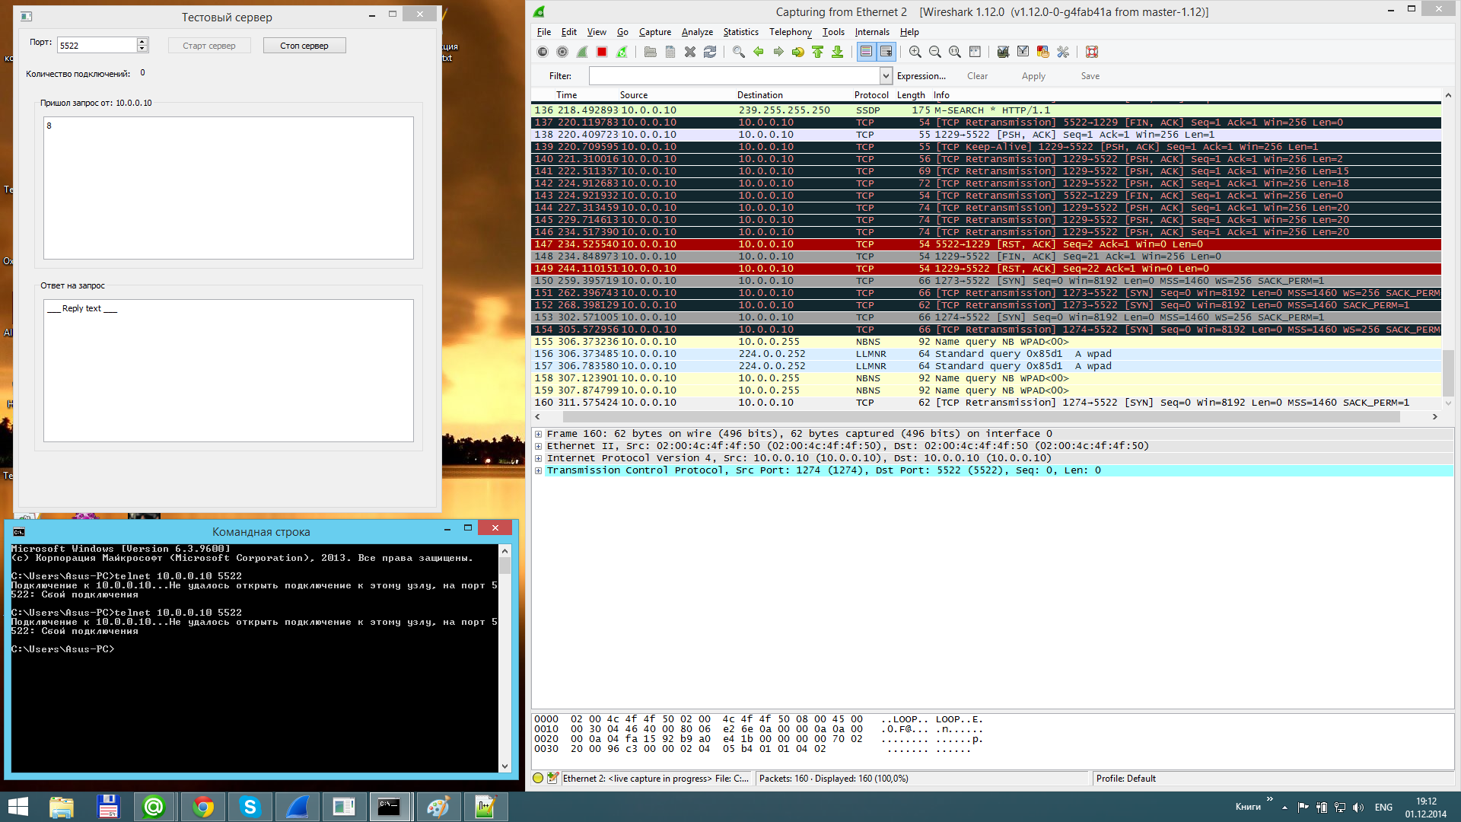
Task: Go forward in packet history (right arrow)
Action: click(x=778, y=52)
